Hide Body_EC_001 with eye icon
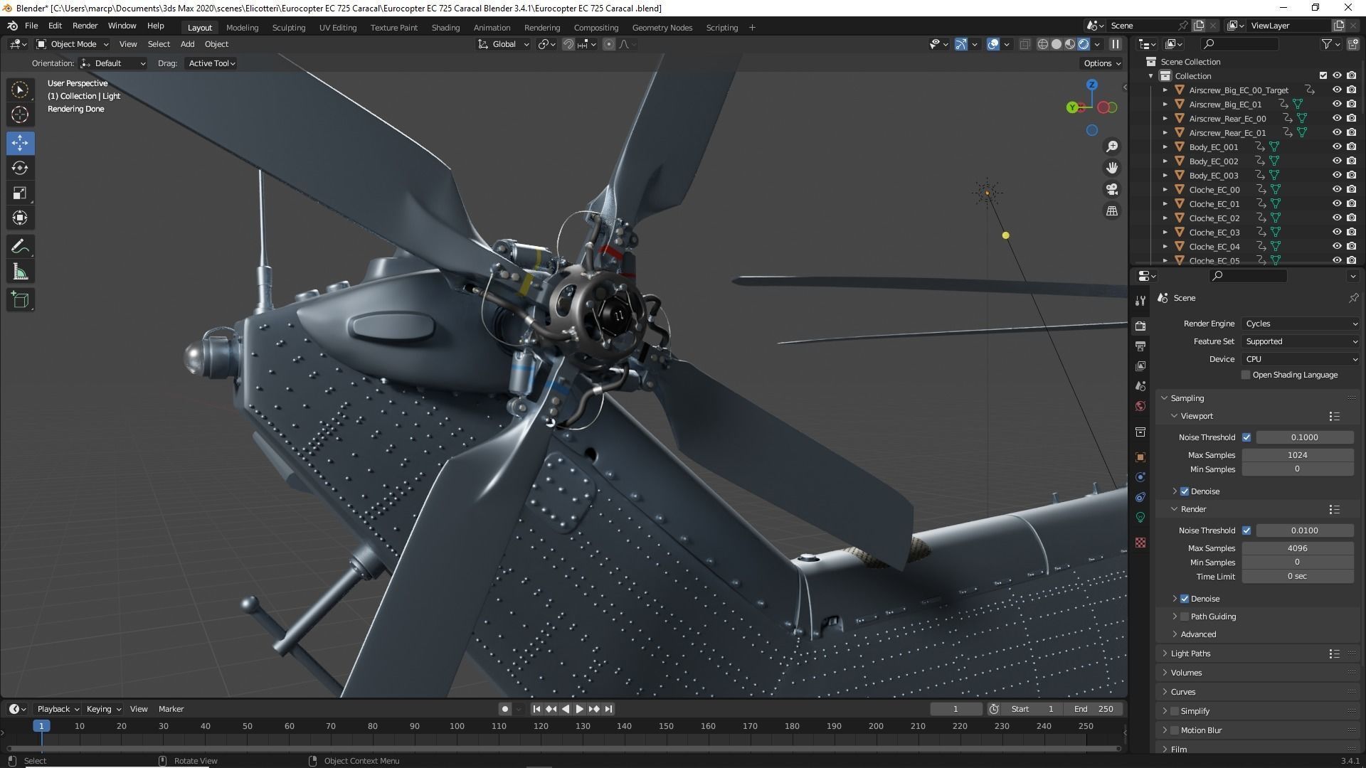The image size is (1366, 768). [1337, 146]
